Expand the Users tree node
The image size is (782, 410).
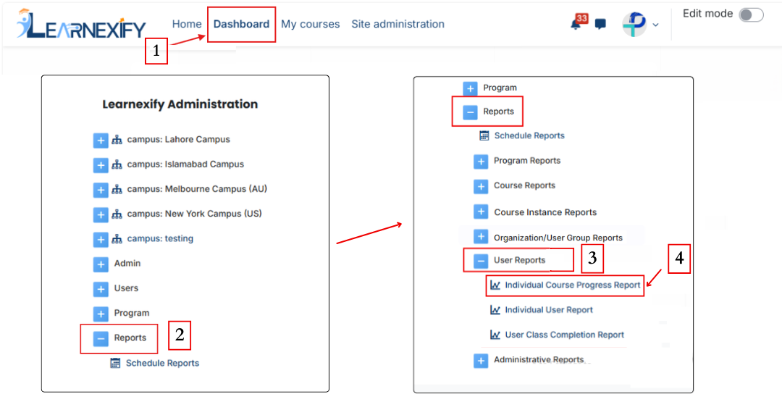click(101, 289)
